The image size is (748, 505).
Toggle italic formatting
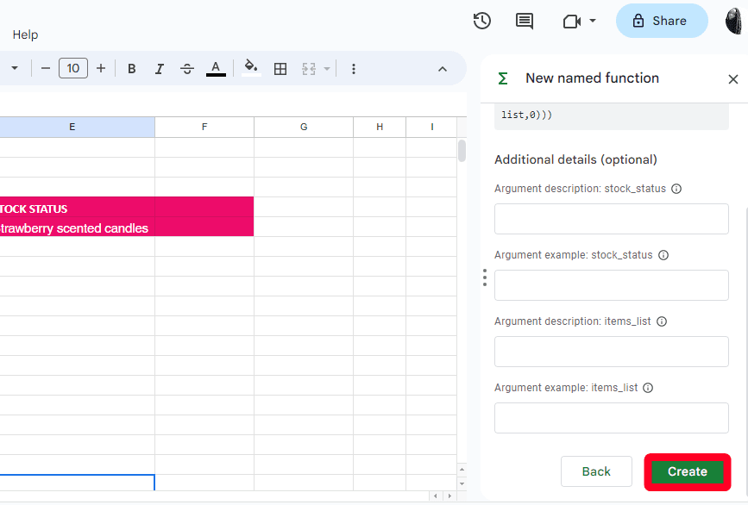pyautogui.click(x=159, y=69)
